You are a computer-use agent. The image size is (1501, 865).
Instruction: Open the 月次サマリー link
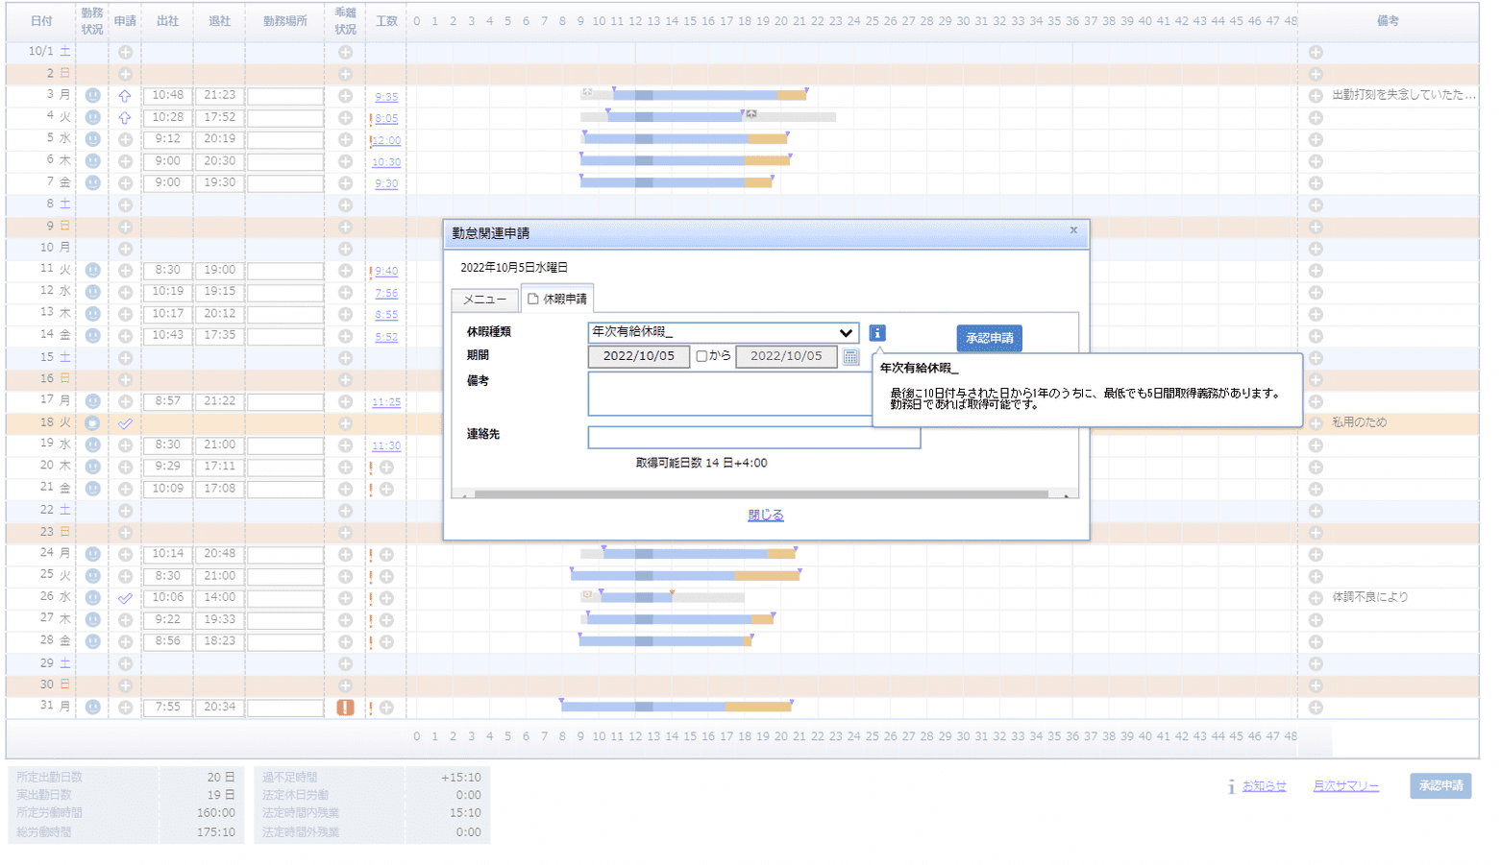[1345, 786]
